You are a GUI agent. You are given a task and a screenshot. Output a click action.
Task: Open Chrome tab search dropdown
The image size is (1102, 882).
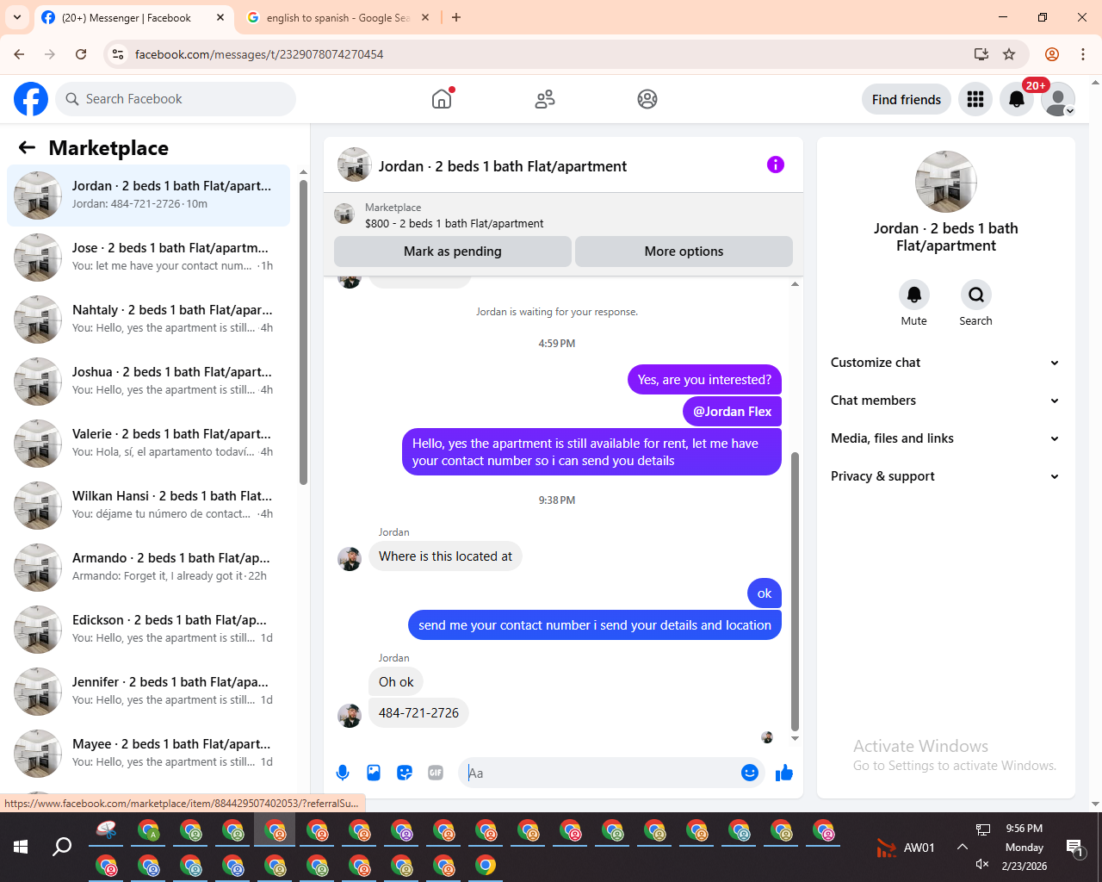click(x=17, y=17)
